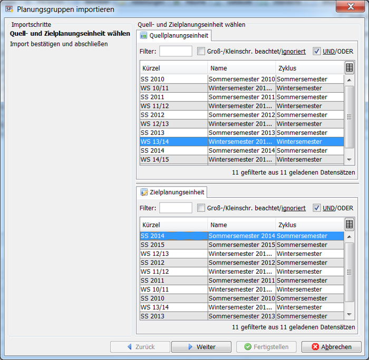The height and width of the screenshot is (360, 369).
Task: Select highlighted WS 13/14 row in source table
Action: (242, 142)
